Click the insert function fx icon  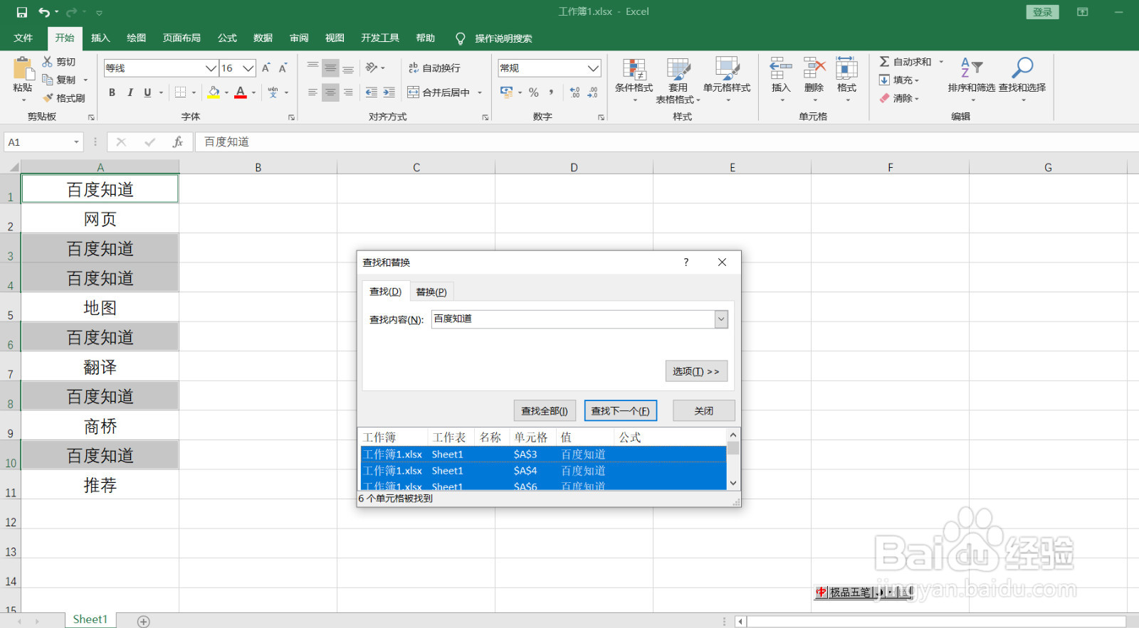178,142
